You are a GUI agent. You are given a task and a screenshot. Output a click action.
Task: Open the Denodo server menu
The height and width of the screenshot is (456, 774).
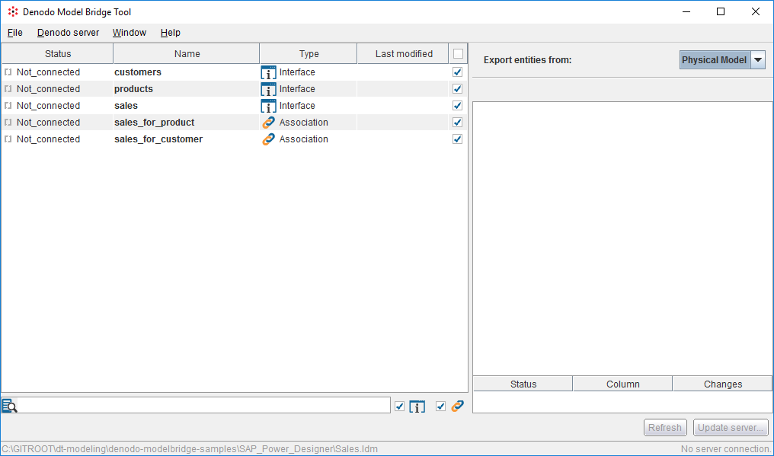pyautogui.click(x=68, y=33)
